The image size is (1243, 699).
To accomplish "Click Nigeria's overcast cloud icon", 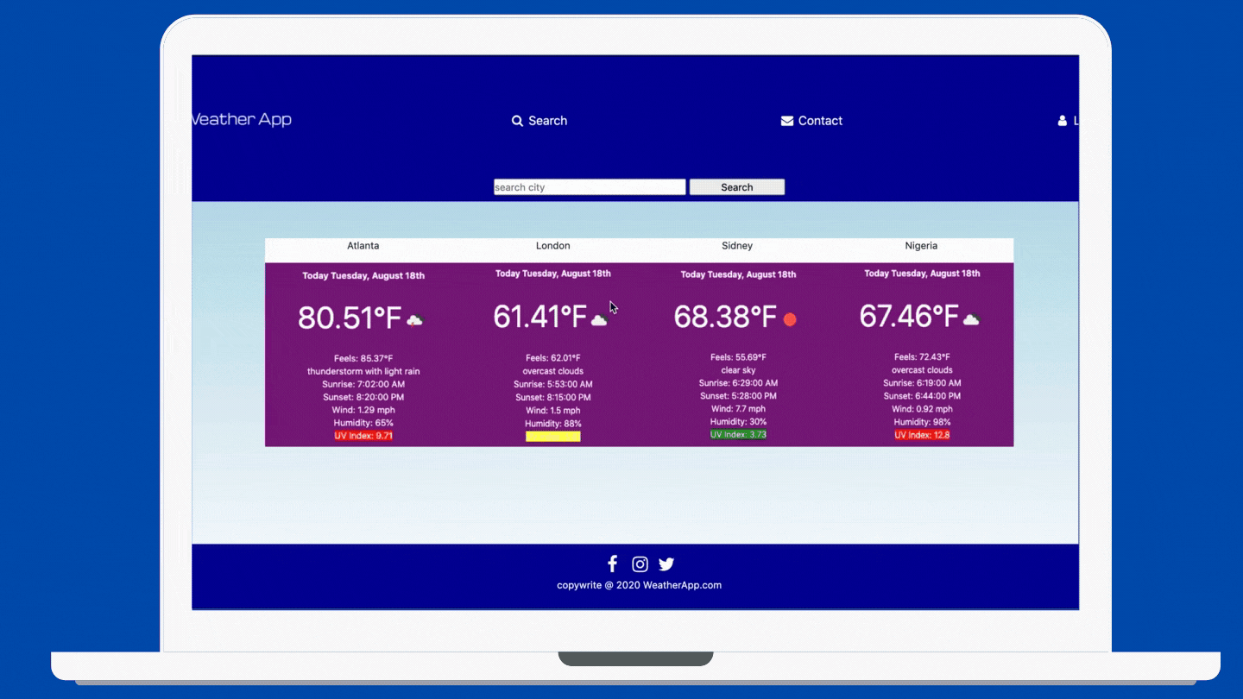I will click(x=971, y=319).
